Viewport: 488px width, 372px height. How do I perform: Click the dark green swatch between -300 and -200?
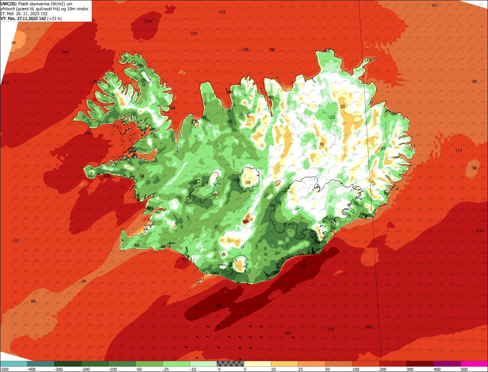coord(67,364)
